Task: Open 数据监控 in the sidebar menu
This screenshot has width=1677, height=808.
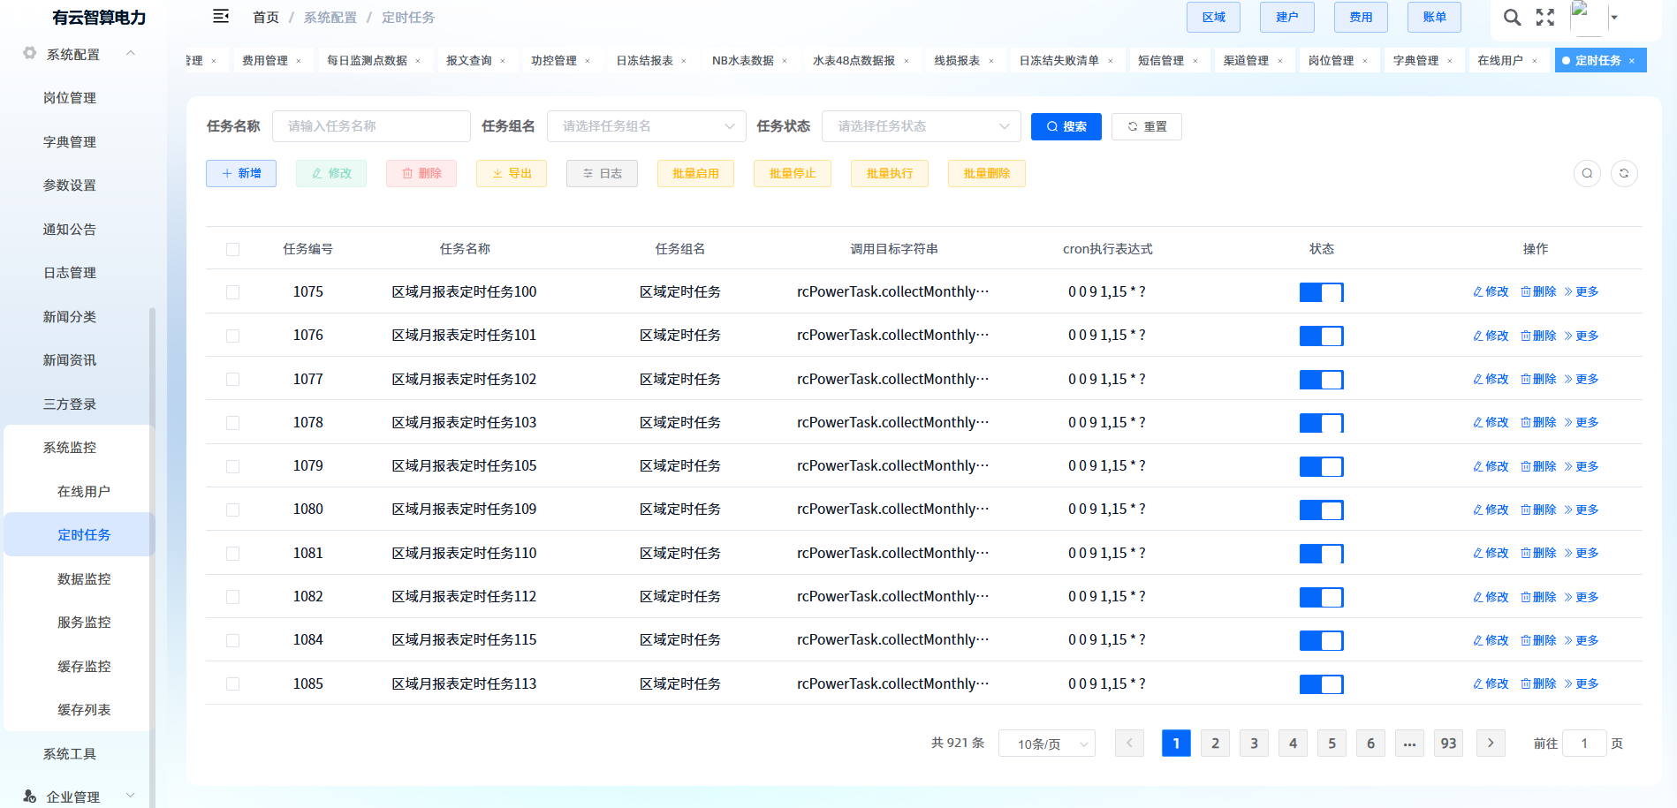Action: point(84,579)
